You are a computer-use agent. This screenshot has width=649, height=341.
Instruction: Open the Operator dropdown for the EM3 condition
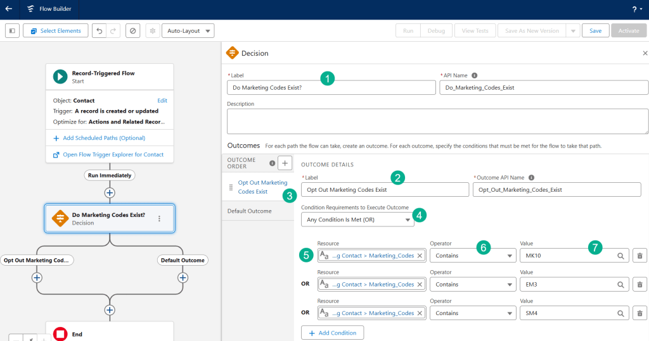(x=473, y=284)
